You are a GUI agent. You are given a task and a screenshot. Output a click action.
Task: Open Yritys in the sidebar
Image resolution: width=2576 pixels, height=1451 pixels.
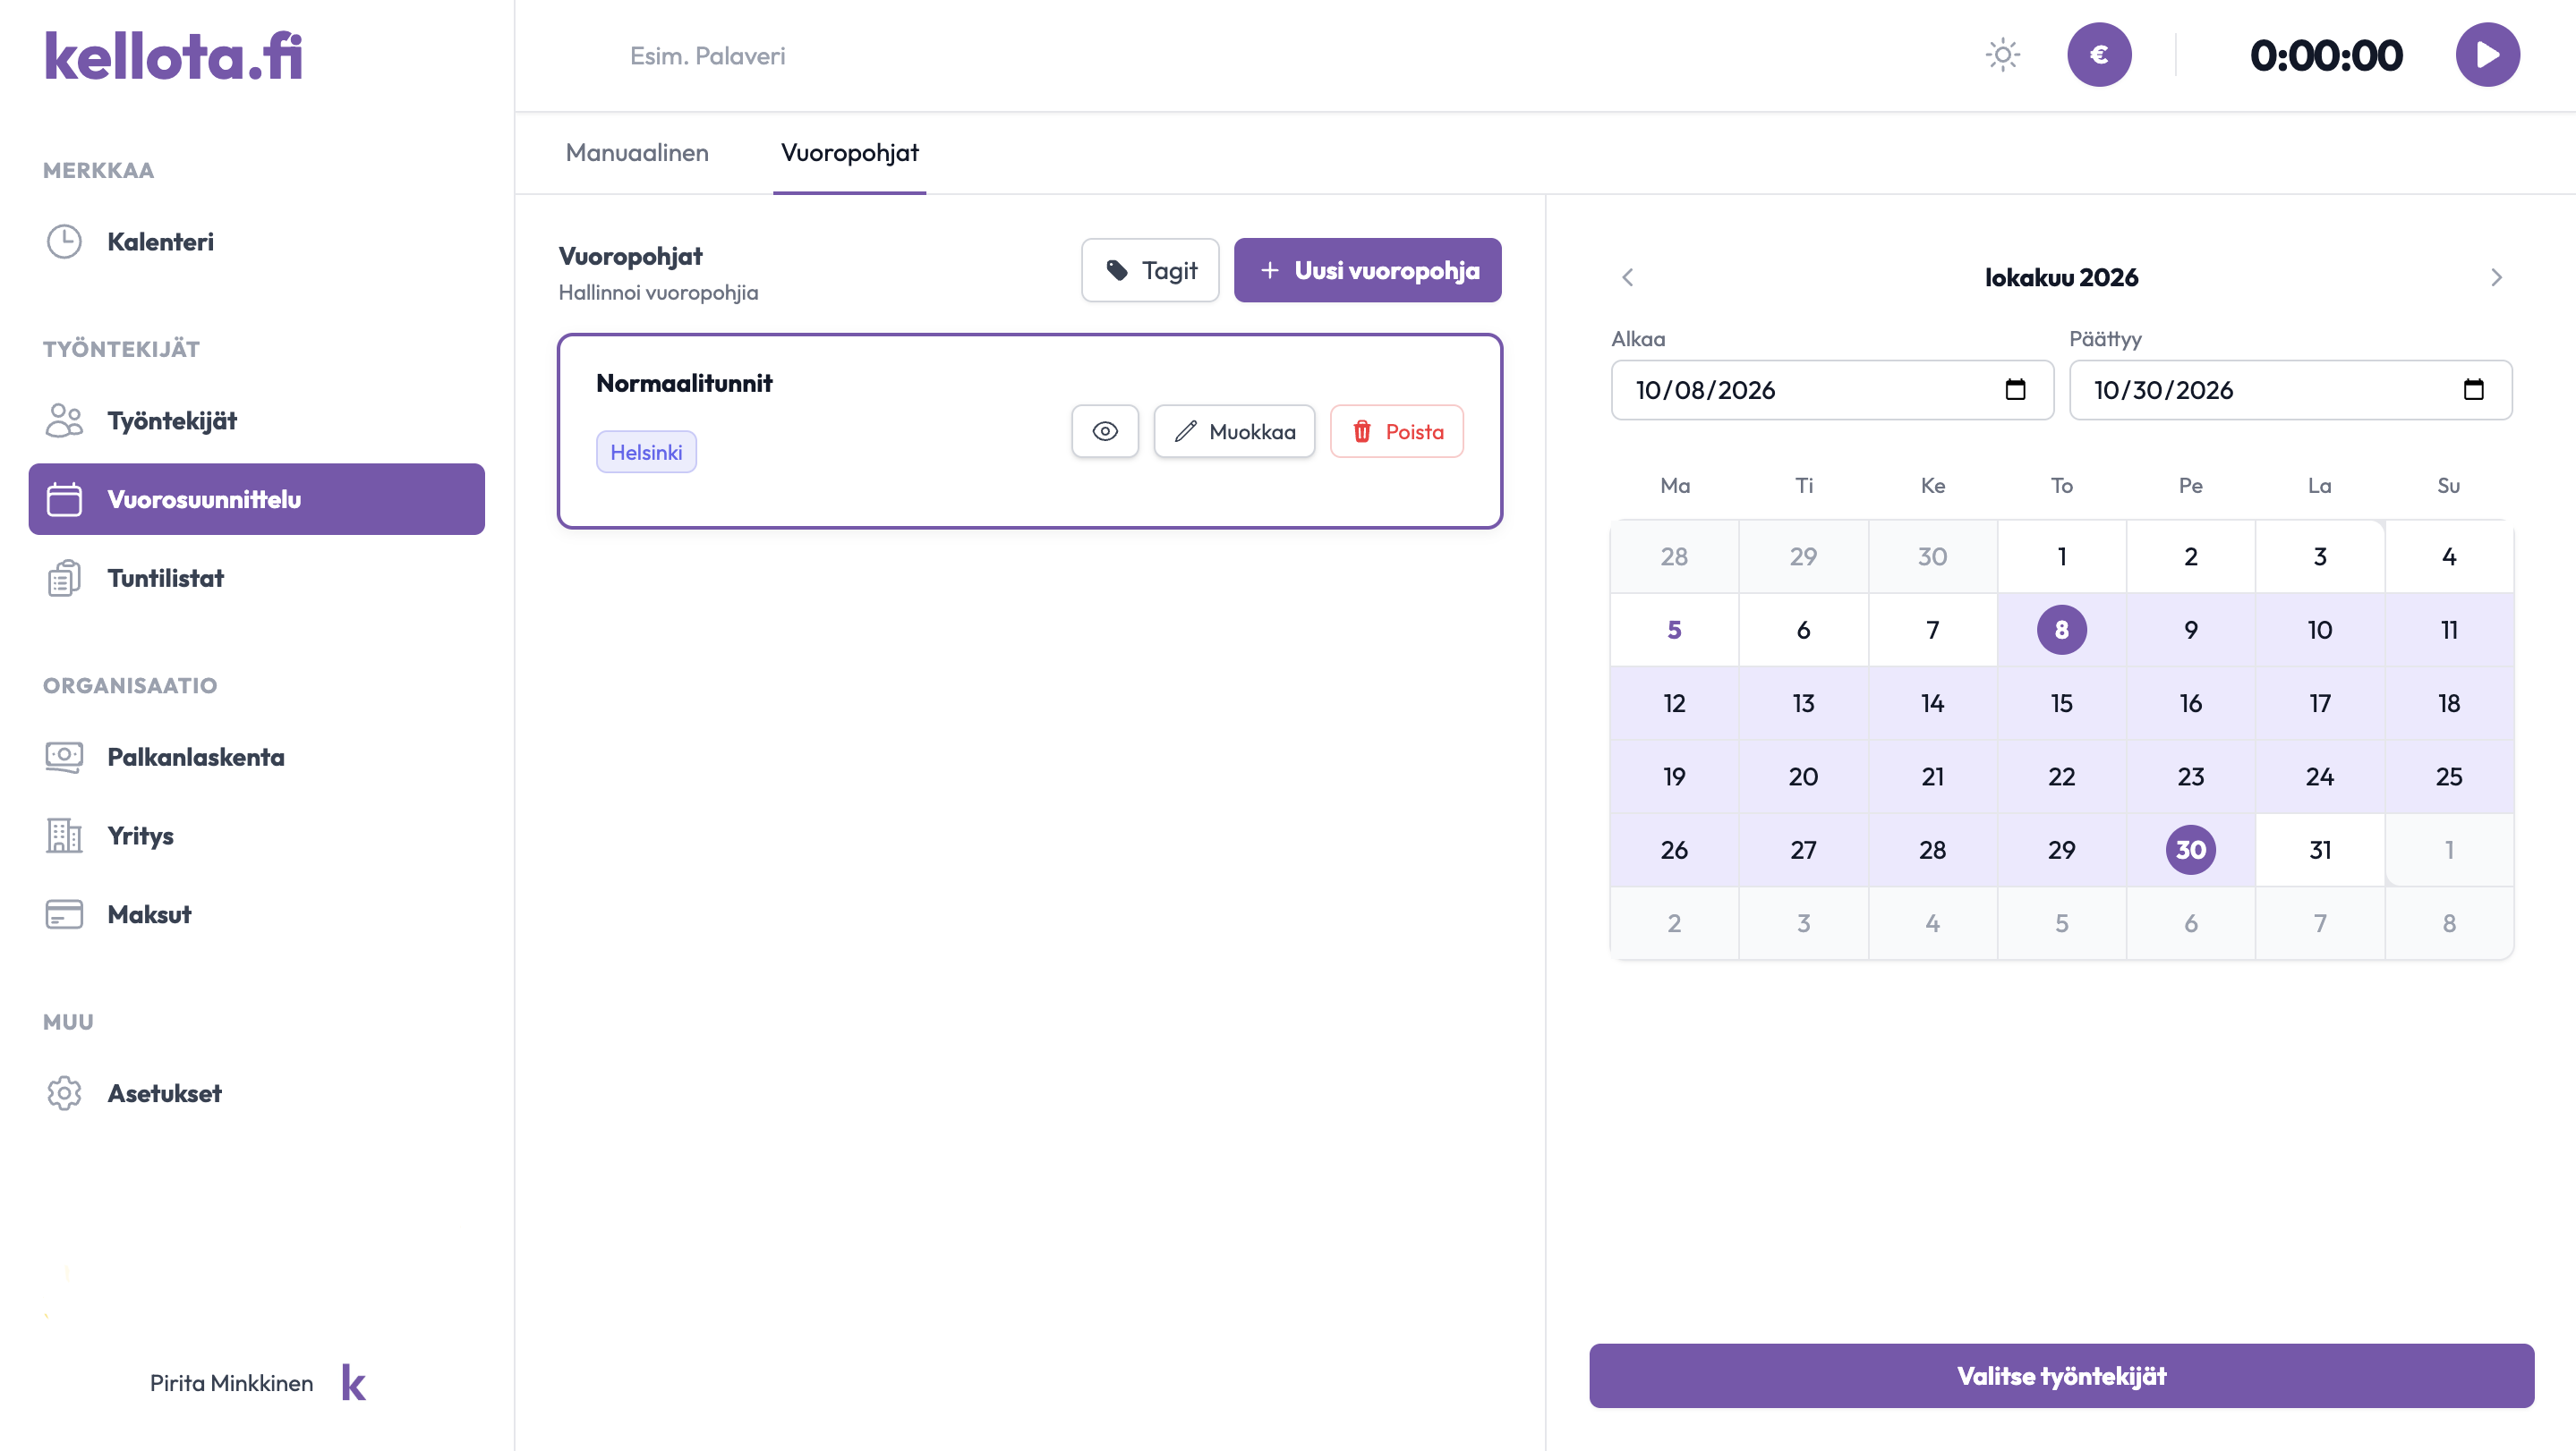tap(257, 836)
